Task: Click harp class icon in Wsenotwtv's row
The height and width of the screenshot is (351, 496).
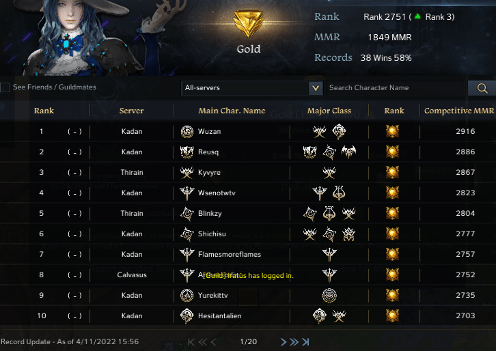Action: (339, 193)
